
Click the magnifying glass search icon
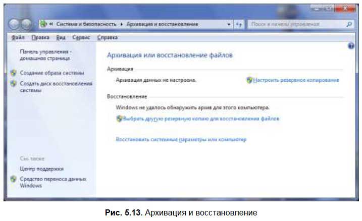349,24
